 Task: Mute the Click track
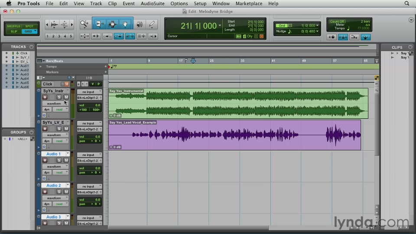coord(67,84)
